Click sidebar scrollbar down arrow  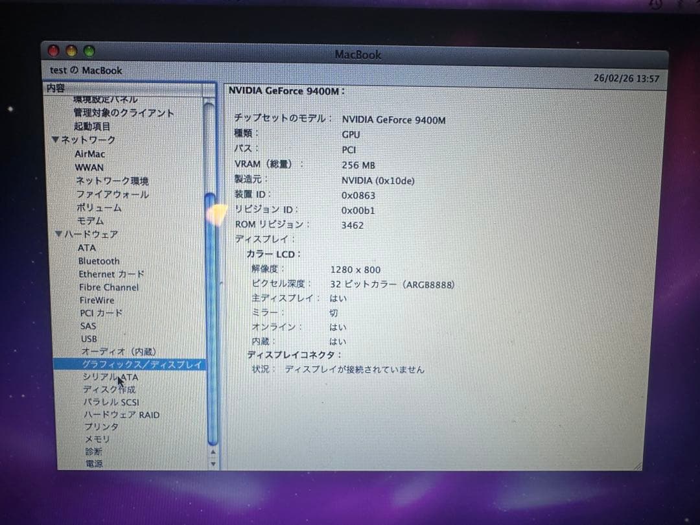pos(213,463)
